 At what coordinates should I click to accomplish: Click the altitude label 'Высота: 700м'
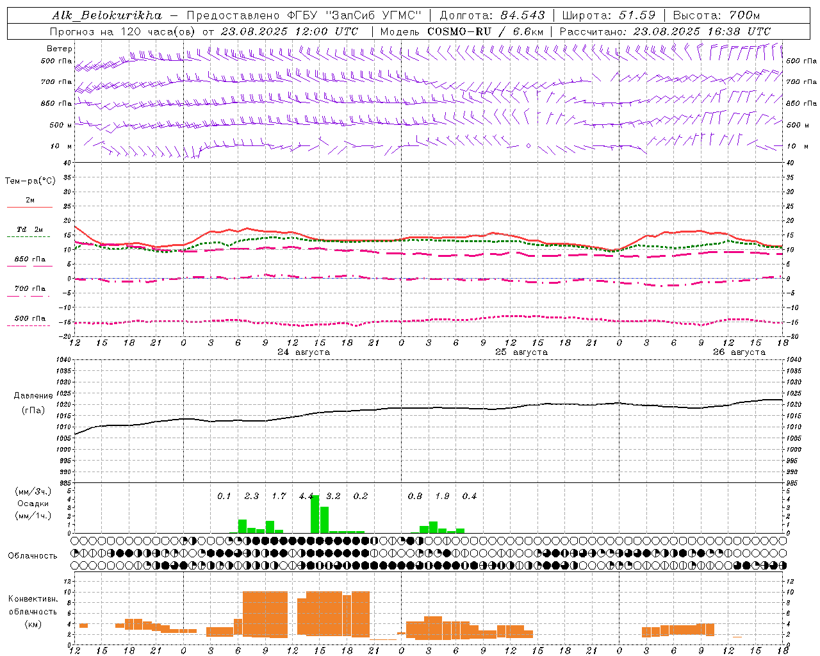coord(717,15)
